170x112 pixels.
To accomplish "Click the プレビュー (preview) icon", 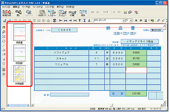I will pos(62,13).
